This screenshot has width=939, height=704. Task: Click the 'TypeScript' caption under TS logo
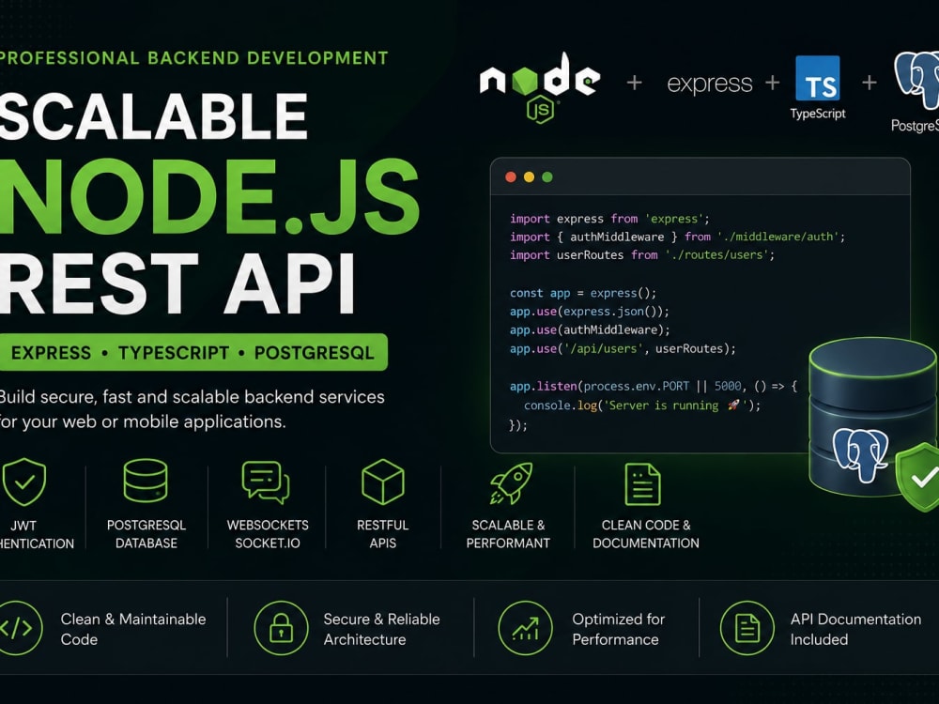tap(818, 114)
